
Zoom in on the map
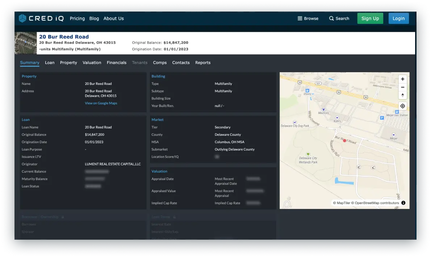(402, 79)
